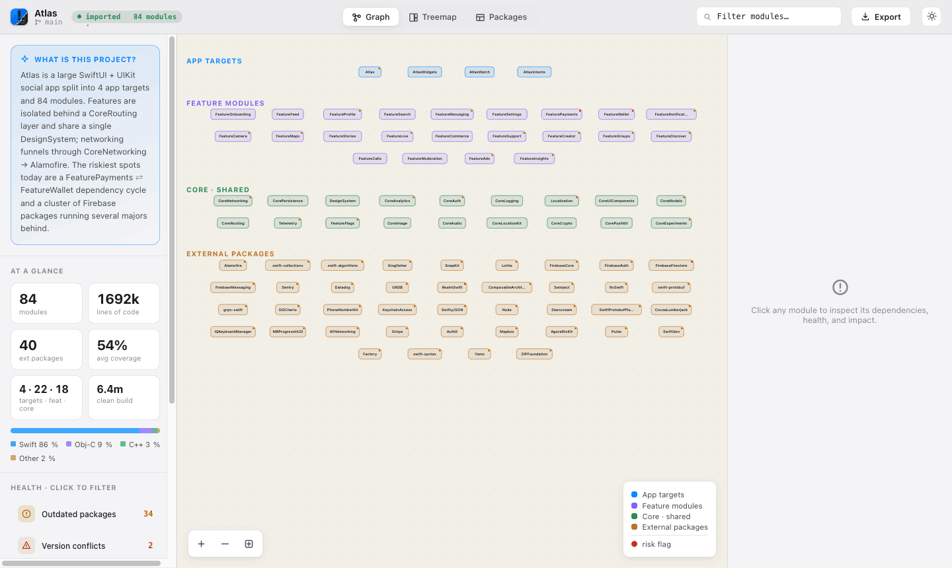Fit the graph to view icon

point(249,544)
